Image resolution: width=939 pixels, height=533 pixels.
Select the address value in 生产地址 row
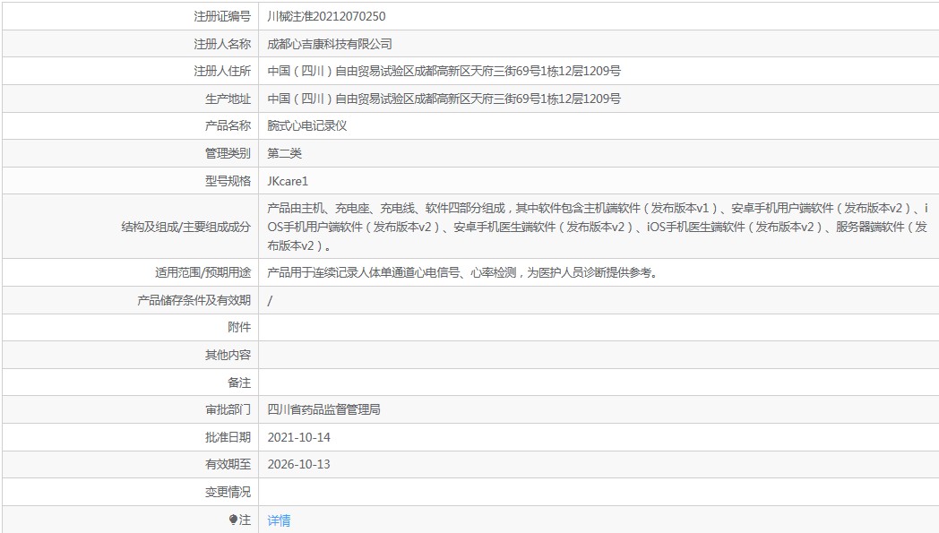444,99
